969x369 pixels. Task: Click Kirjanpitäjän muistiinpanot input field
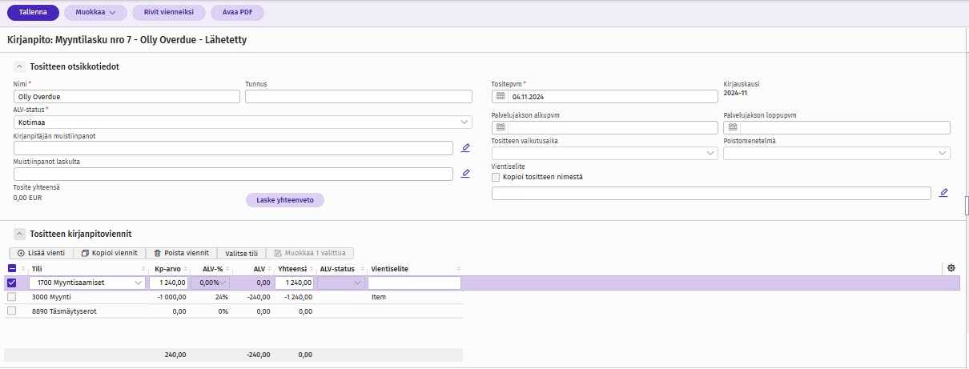pyautogui.click(x=233, y=148)
